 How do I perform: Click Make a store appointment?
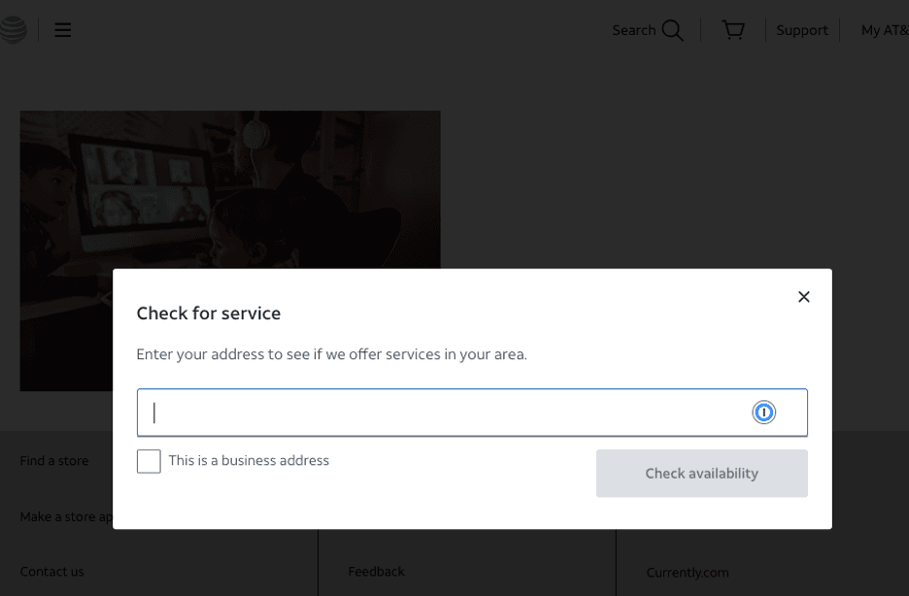click(x=66, y=516)
